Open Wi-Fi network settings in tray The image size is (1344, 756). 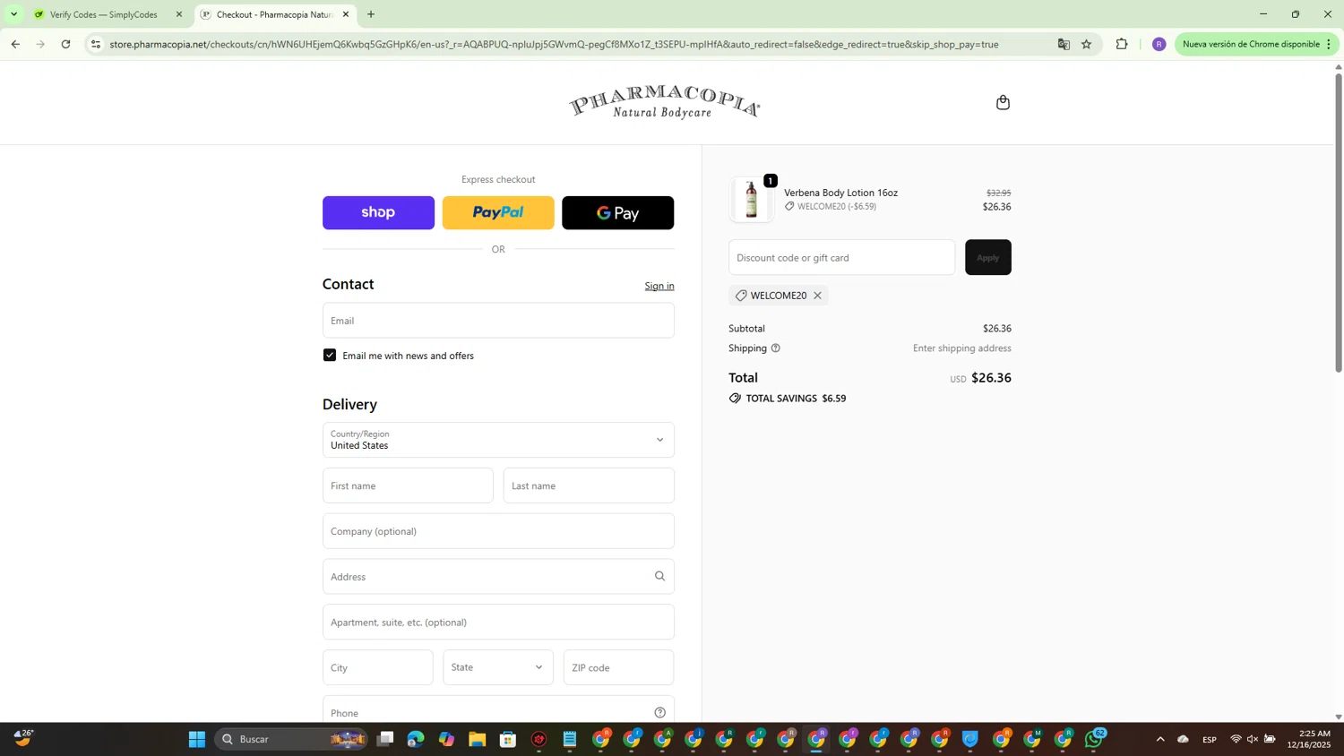coord(1236,739)
